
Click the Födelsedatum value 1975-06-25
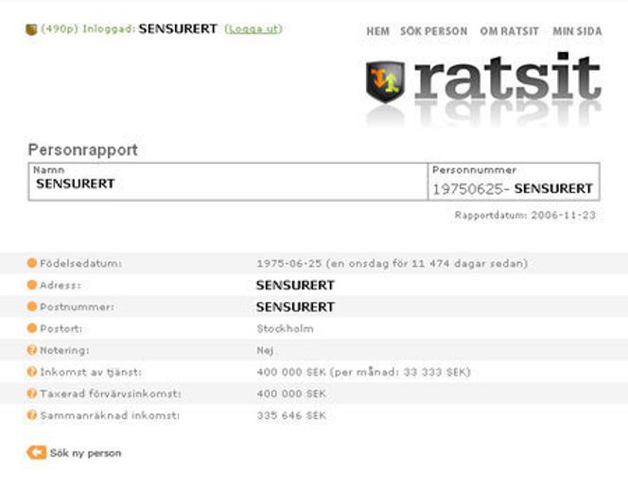289,264
